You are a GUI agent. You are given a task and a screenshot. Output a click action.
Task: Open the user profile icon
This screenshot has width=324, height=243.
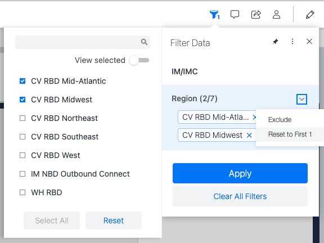point(277,15)
